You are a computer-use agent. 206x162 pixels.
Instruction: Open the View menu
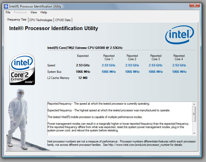pyautogui.click(x=34, y=12)
